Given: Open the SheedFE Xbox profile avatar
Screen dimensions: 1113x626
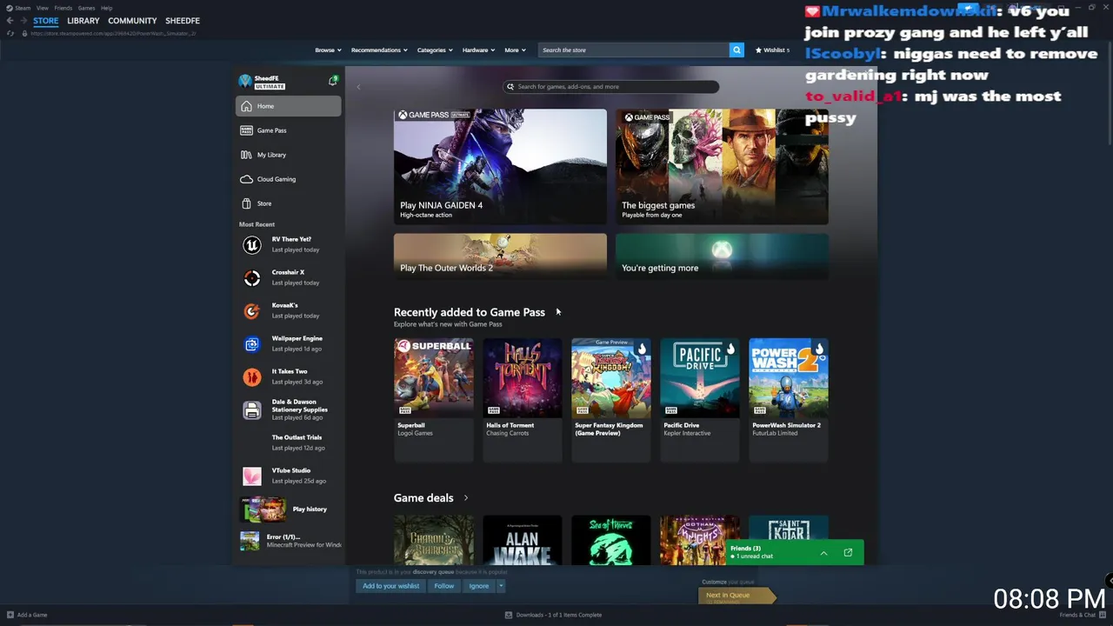Looking at the screenshot, I should pos(245,82).
